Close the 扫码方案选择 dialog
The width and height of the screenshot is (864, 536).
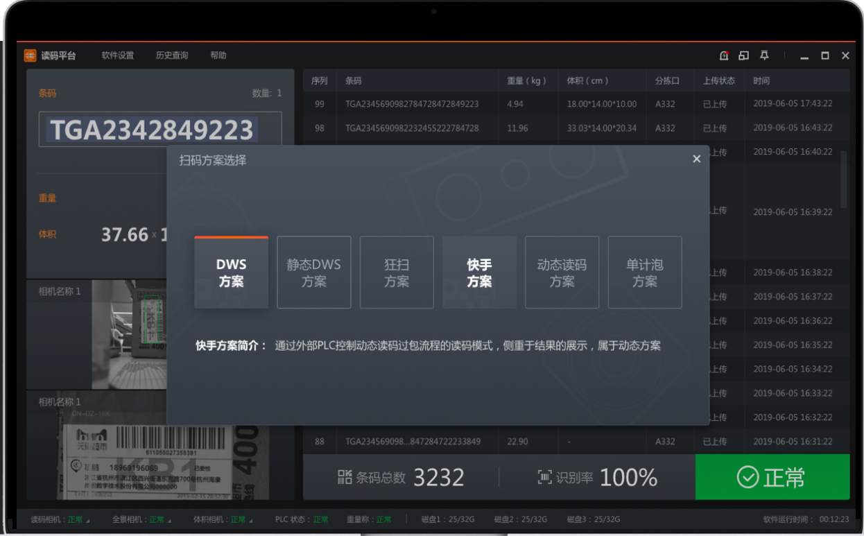pyautogui.click(x=696, y=159)
